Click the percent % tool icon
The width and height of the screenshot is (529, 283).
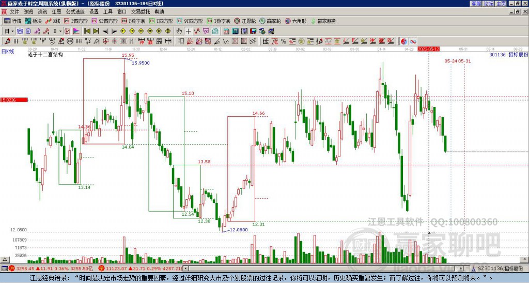(x=284, y=41)
